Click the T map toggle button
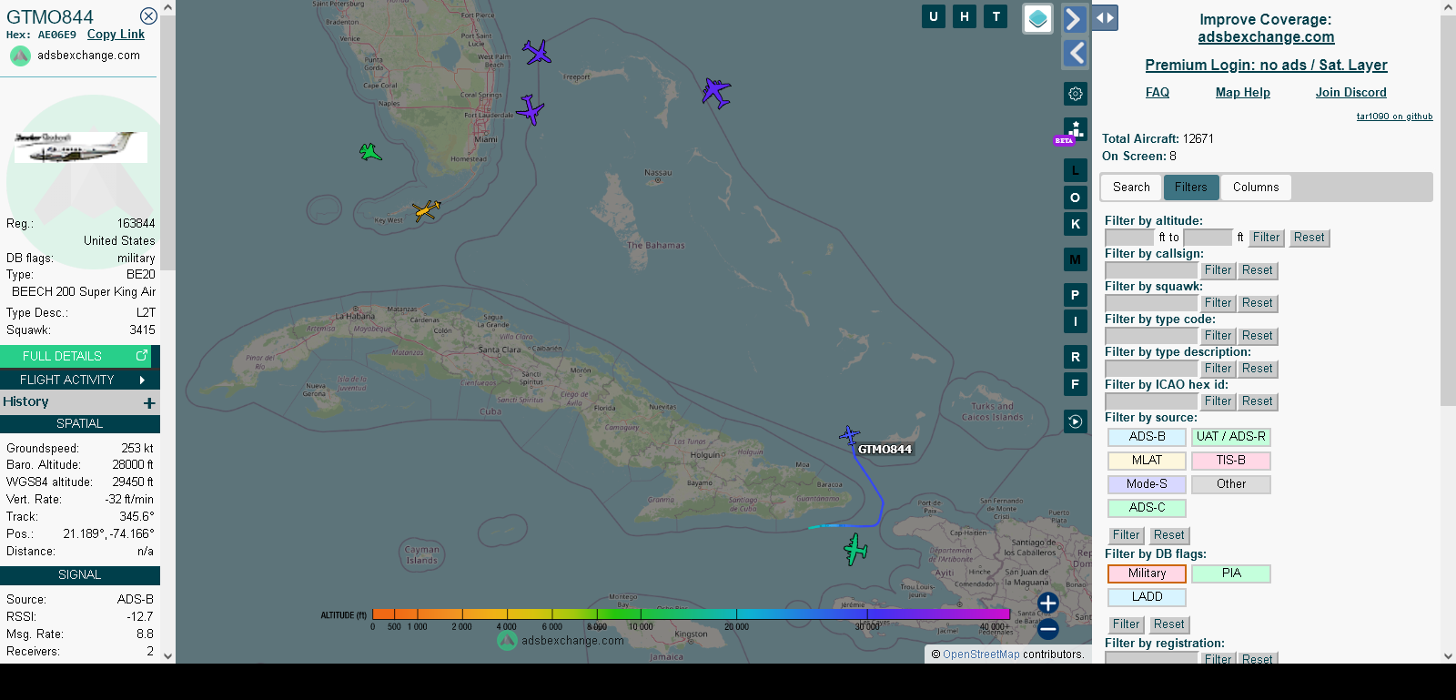This screenshot has height=700, width=1456. tap(996, 16)
